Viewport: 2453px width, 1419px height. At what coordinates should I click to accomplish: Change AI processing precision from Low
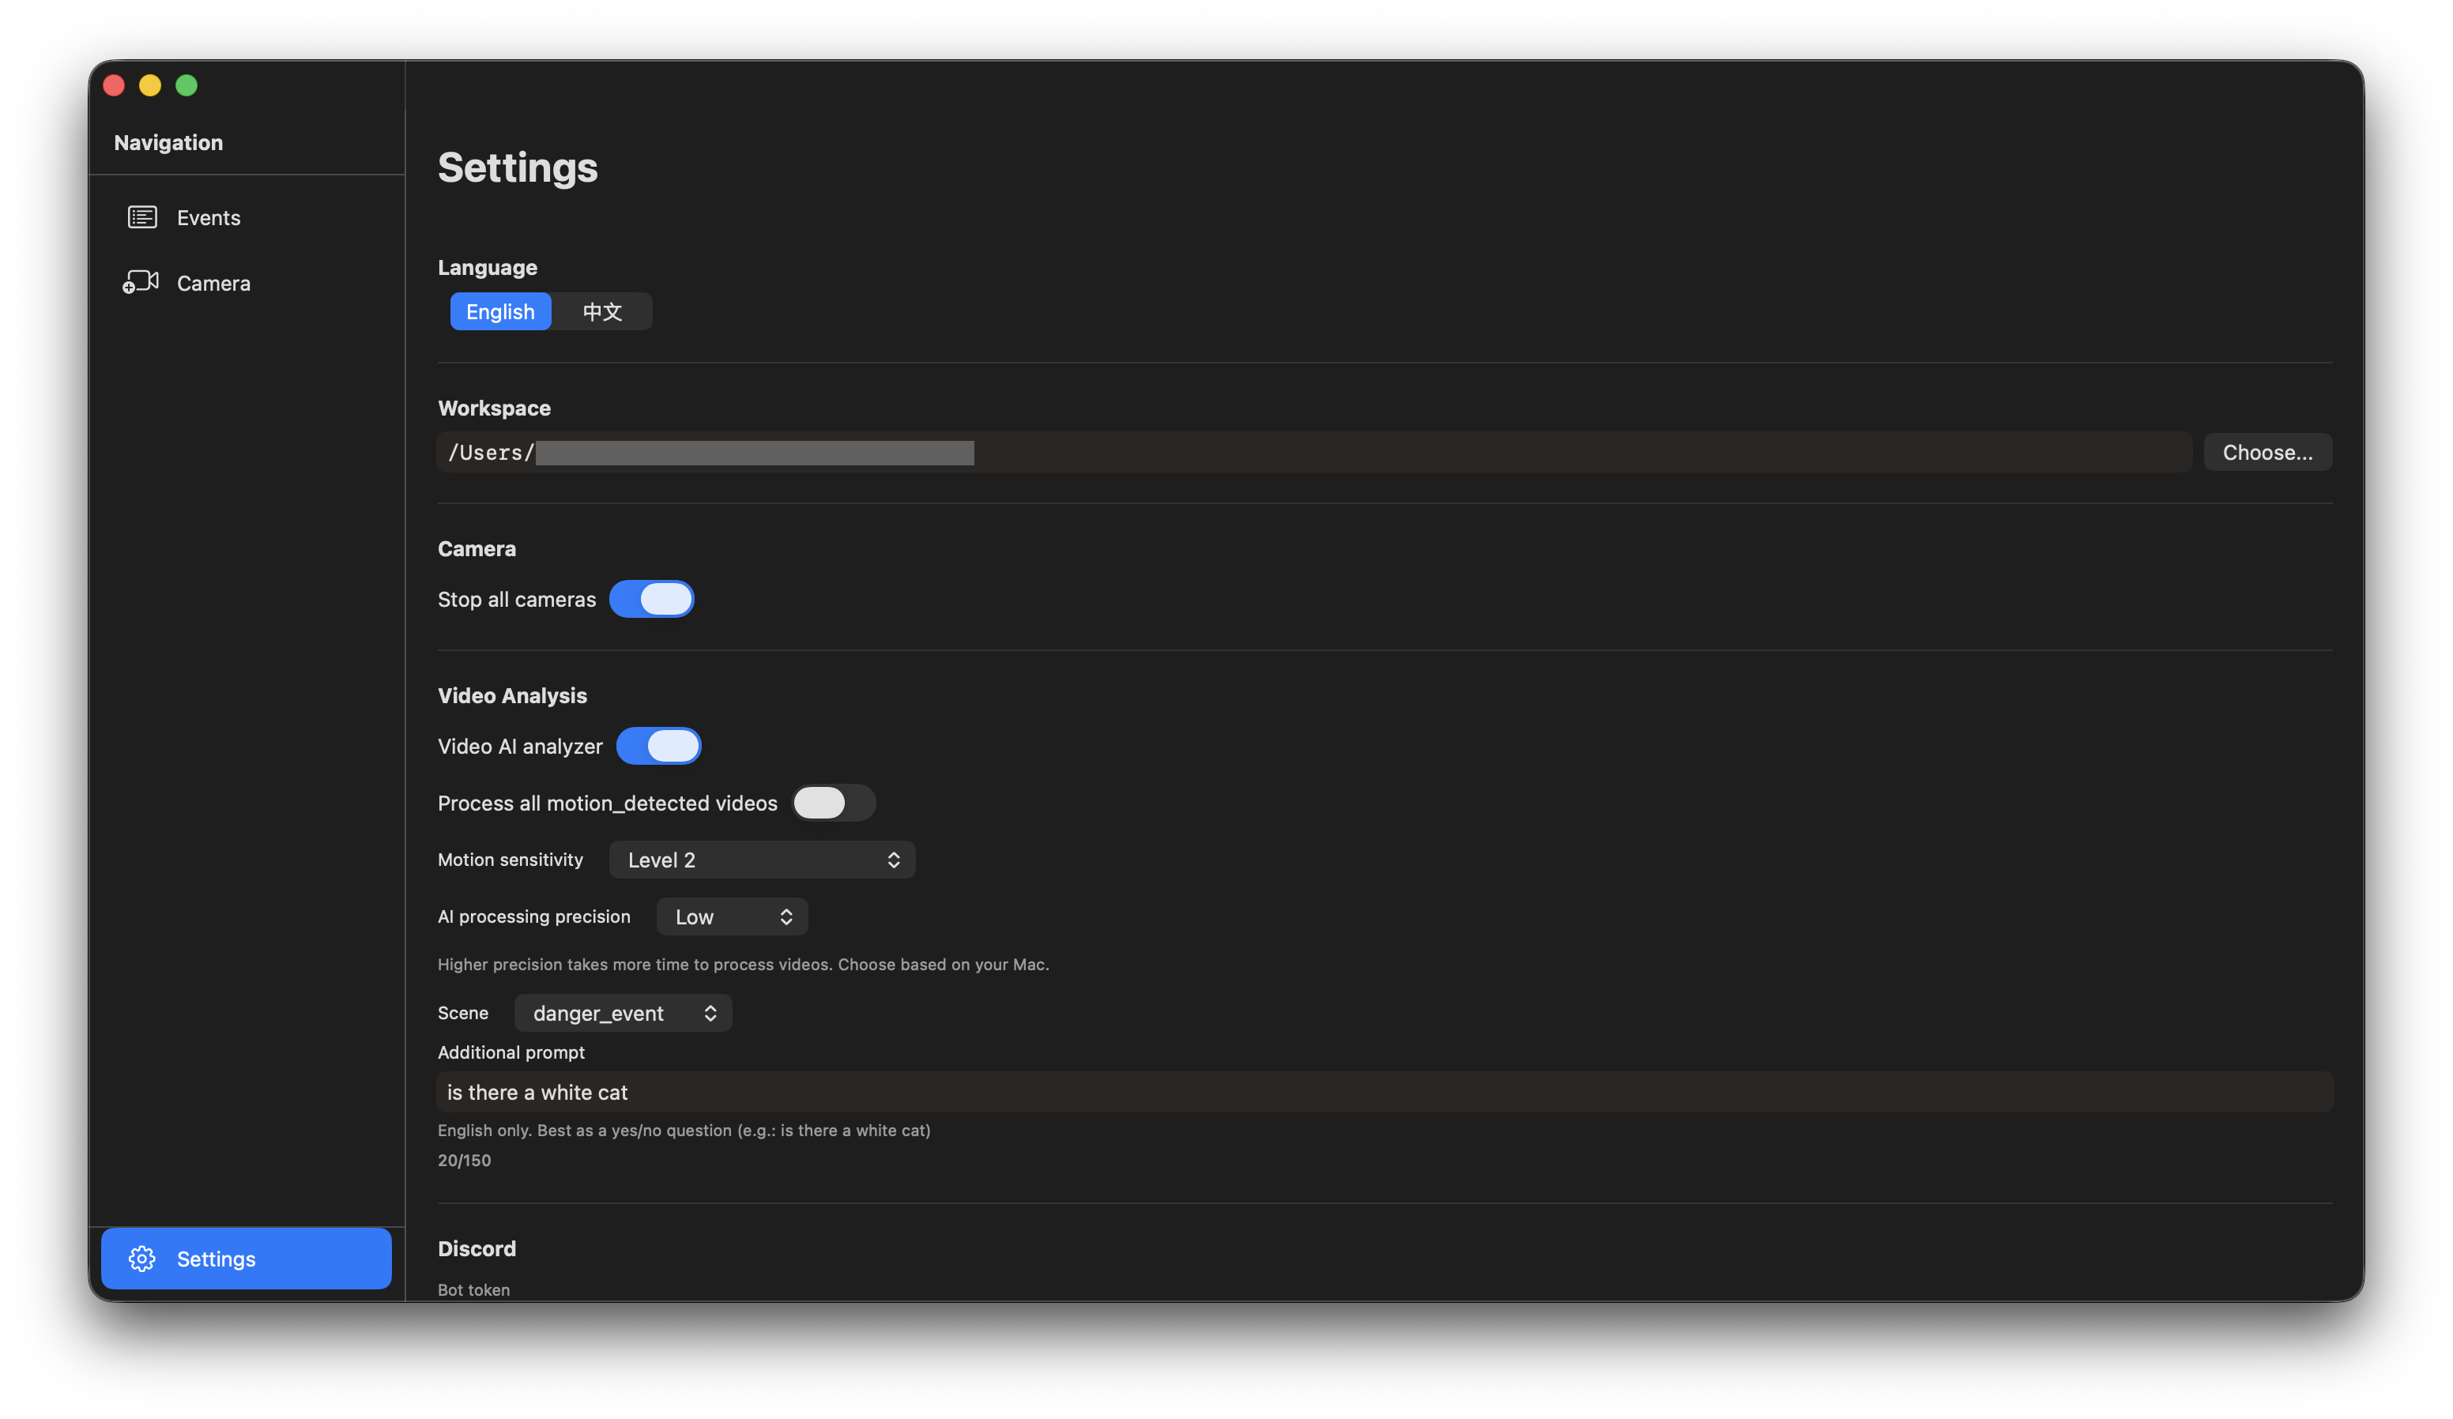point(731,916)
